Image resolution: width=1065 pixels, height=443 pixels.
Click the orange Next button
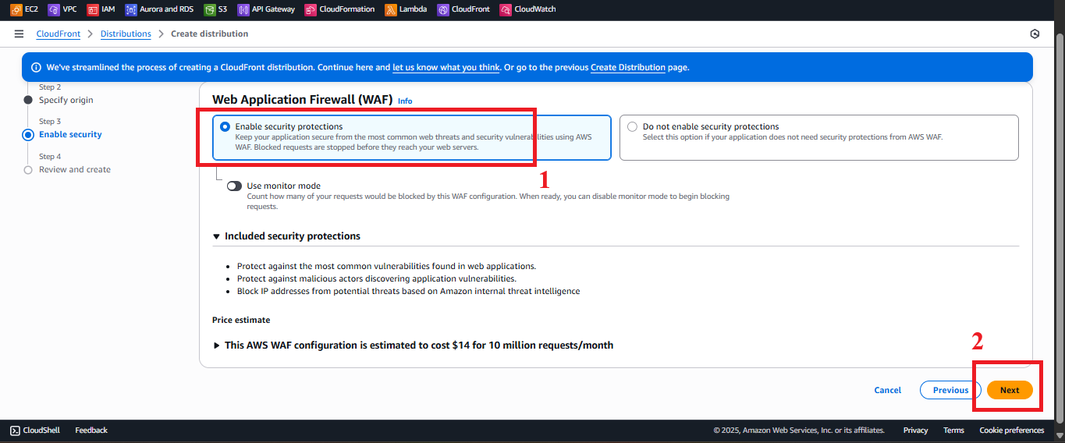pyautogui.click(x=1010, y=390)
